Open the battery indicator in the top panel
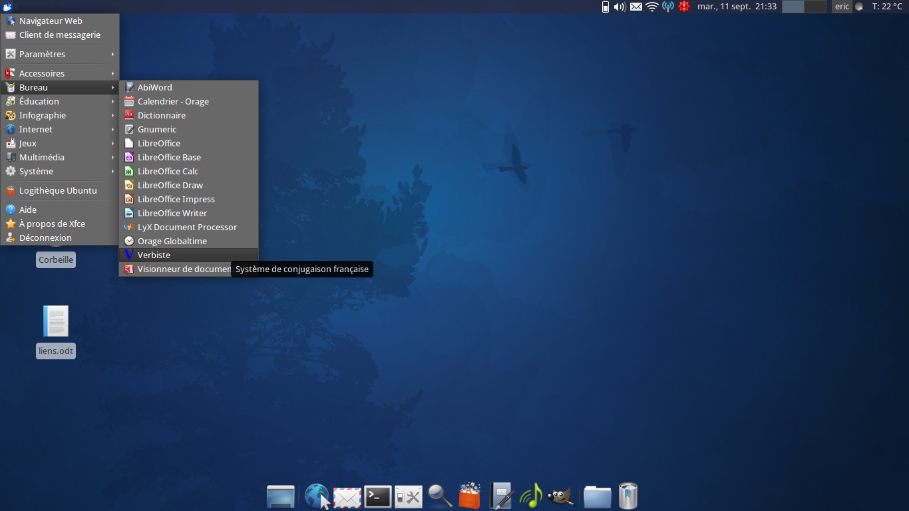The height and width of the screenshot is (511, 909). 605,7
